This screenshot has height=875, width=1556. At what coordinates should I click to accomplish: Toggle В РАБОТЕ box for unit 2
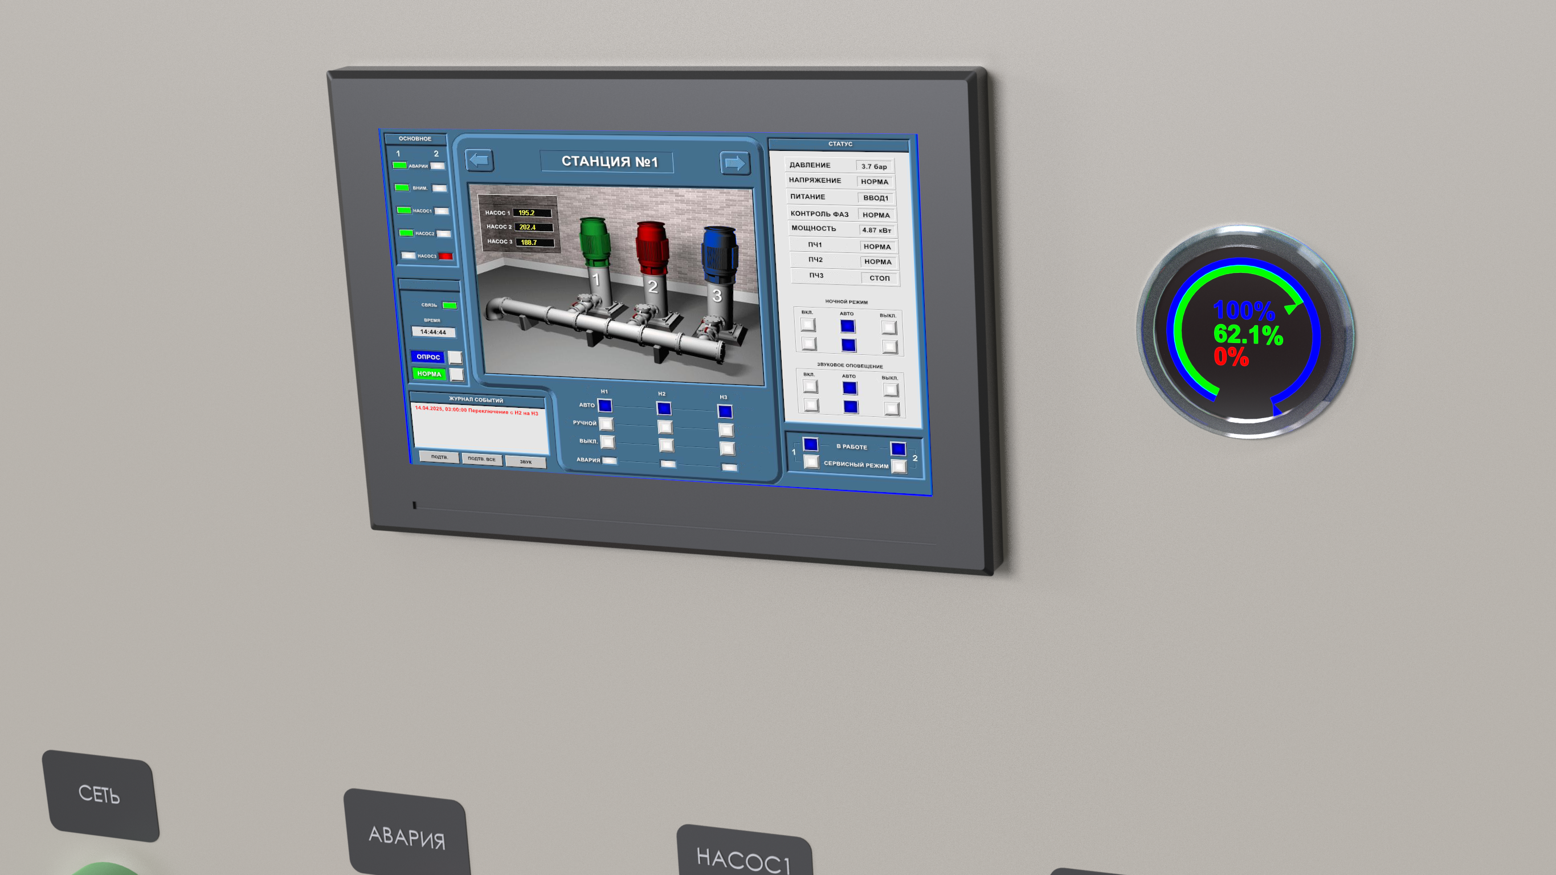898,449
